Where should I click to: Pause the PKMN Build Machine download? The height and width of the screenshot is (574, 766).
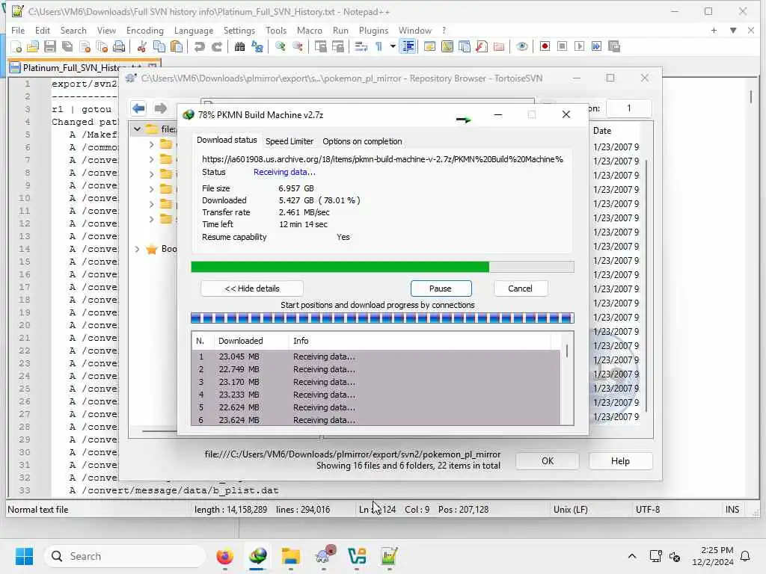click(441, 288)
